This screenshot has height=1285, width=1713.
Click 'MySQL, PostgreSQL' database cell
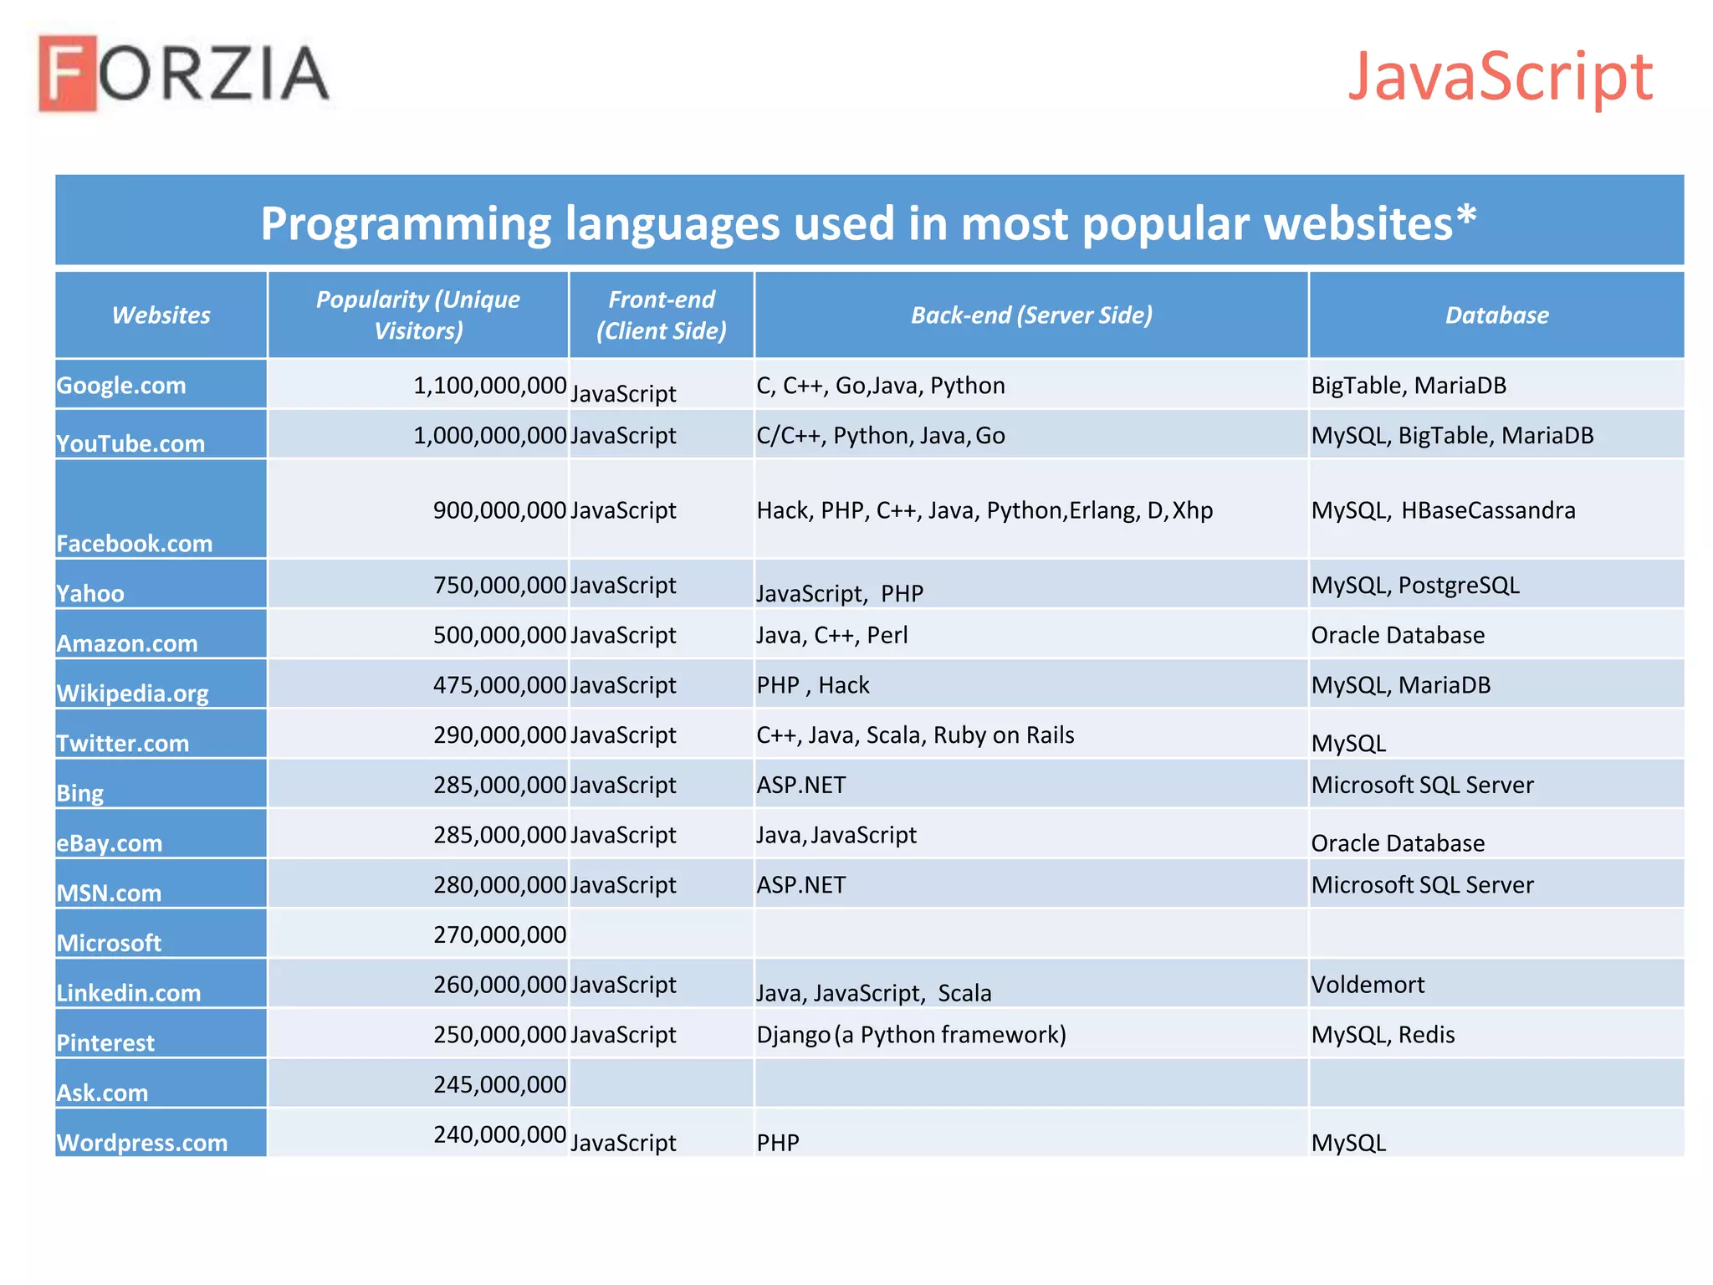(1415, 586)
